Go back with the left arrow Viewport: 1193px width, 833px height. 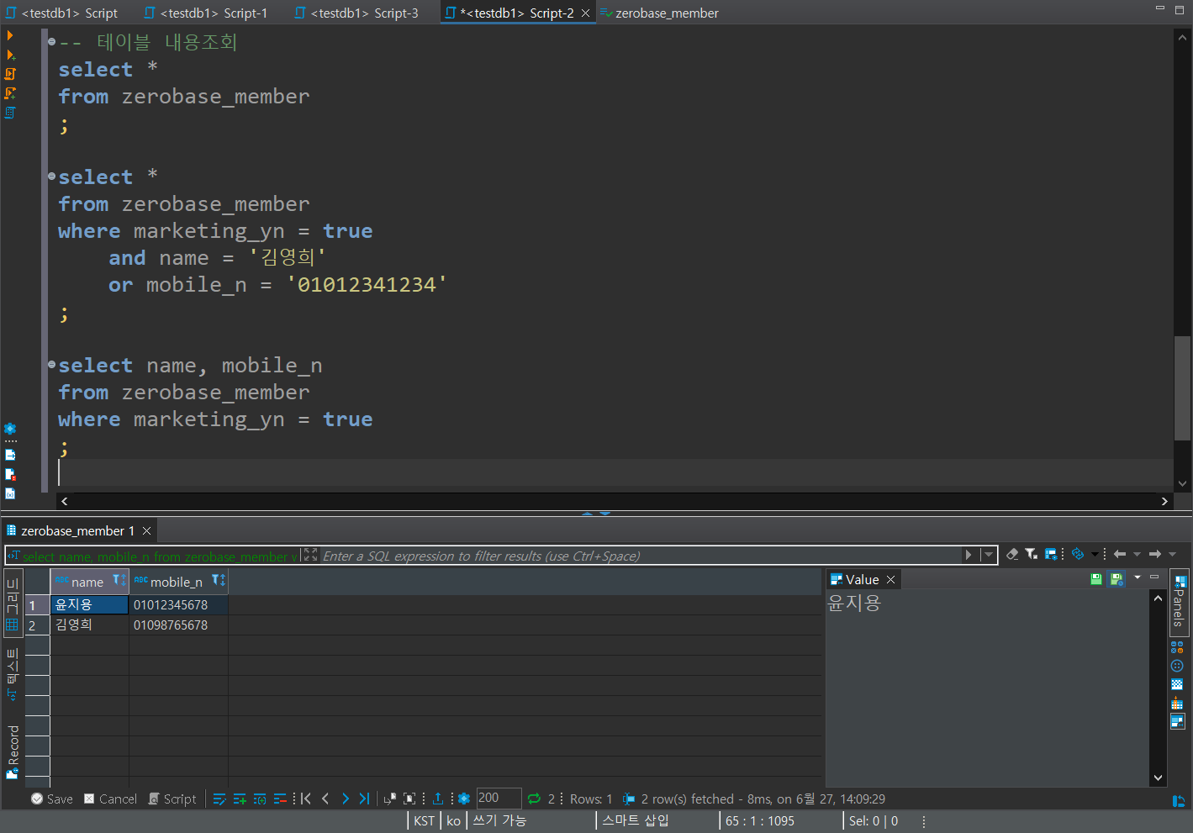[x=1120, y=554]
